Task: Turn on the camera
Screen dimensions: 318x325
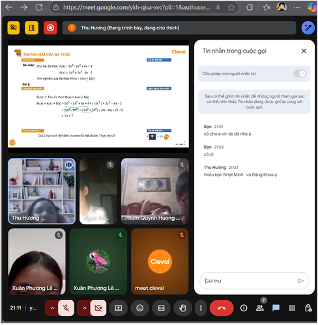Action: pos(98,308)
